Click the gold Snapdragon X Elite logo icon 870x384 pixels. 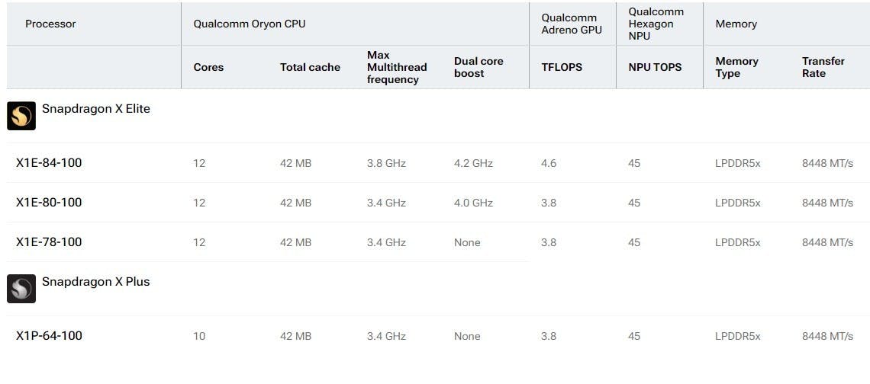[21, 116]
